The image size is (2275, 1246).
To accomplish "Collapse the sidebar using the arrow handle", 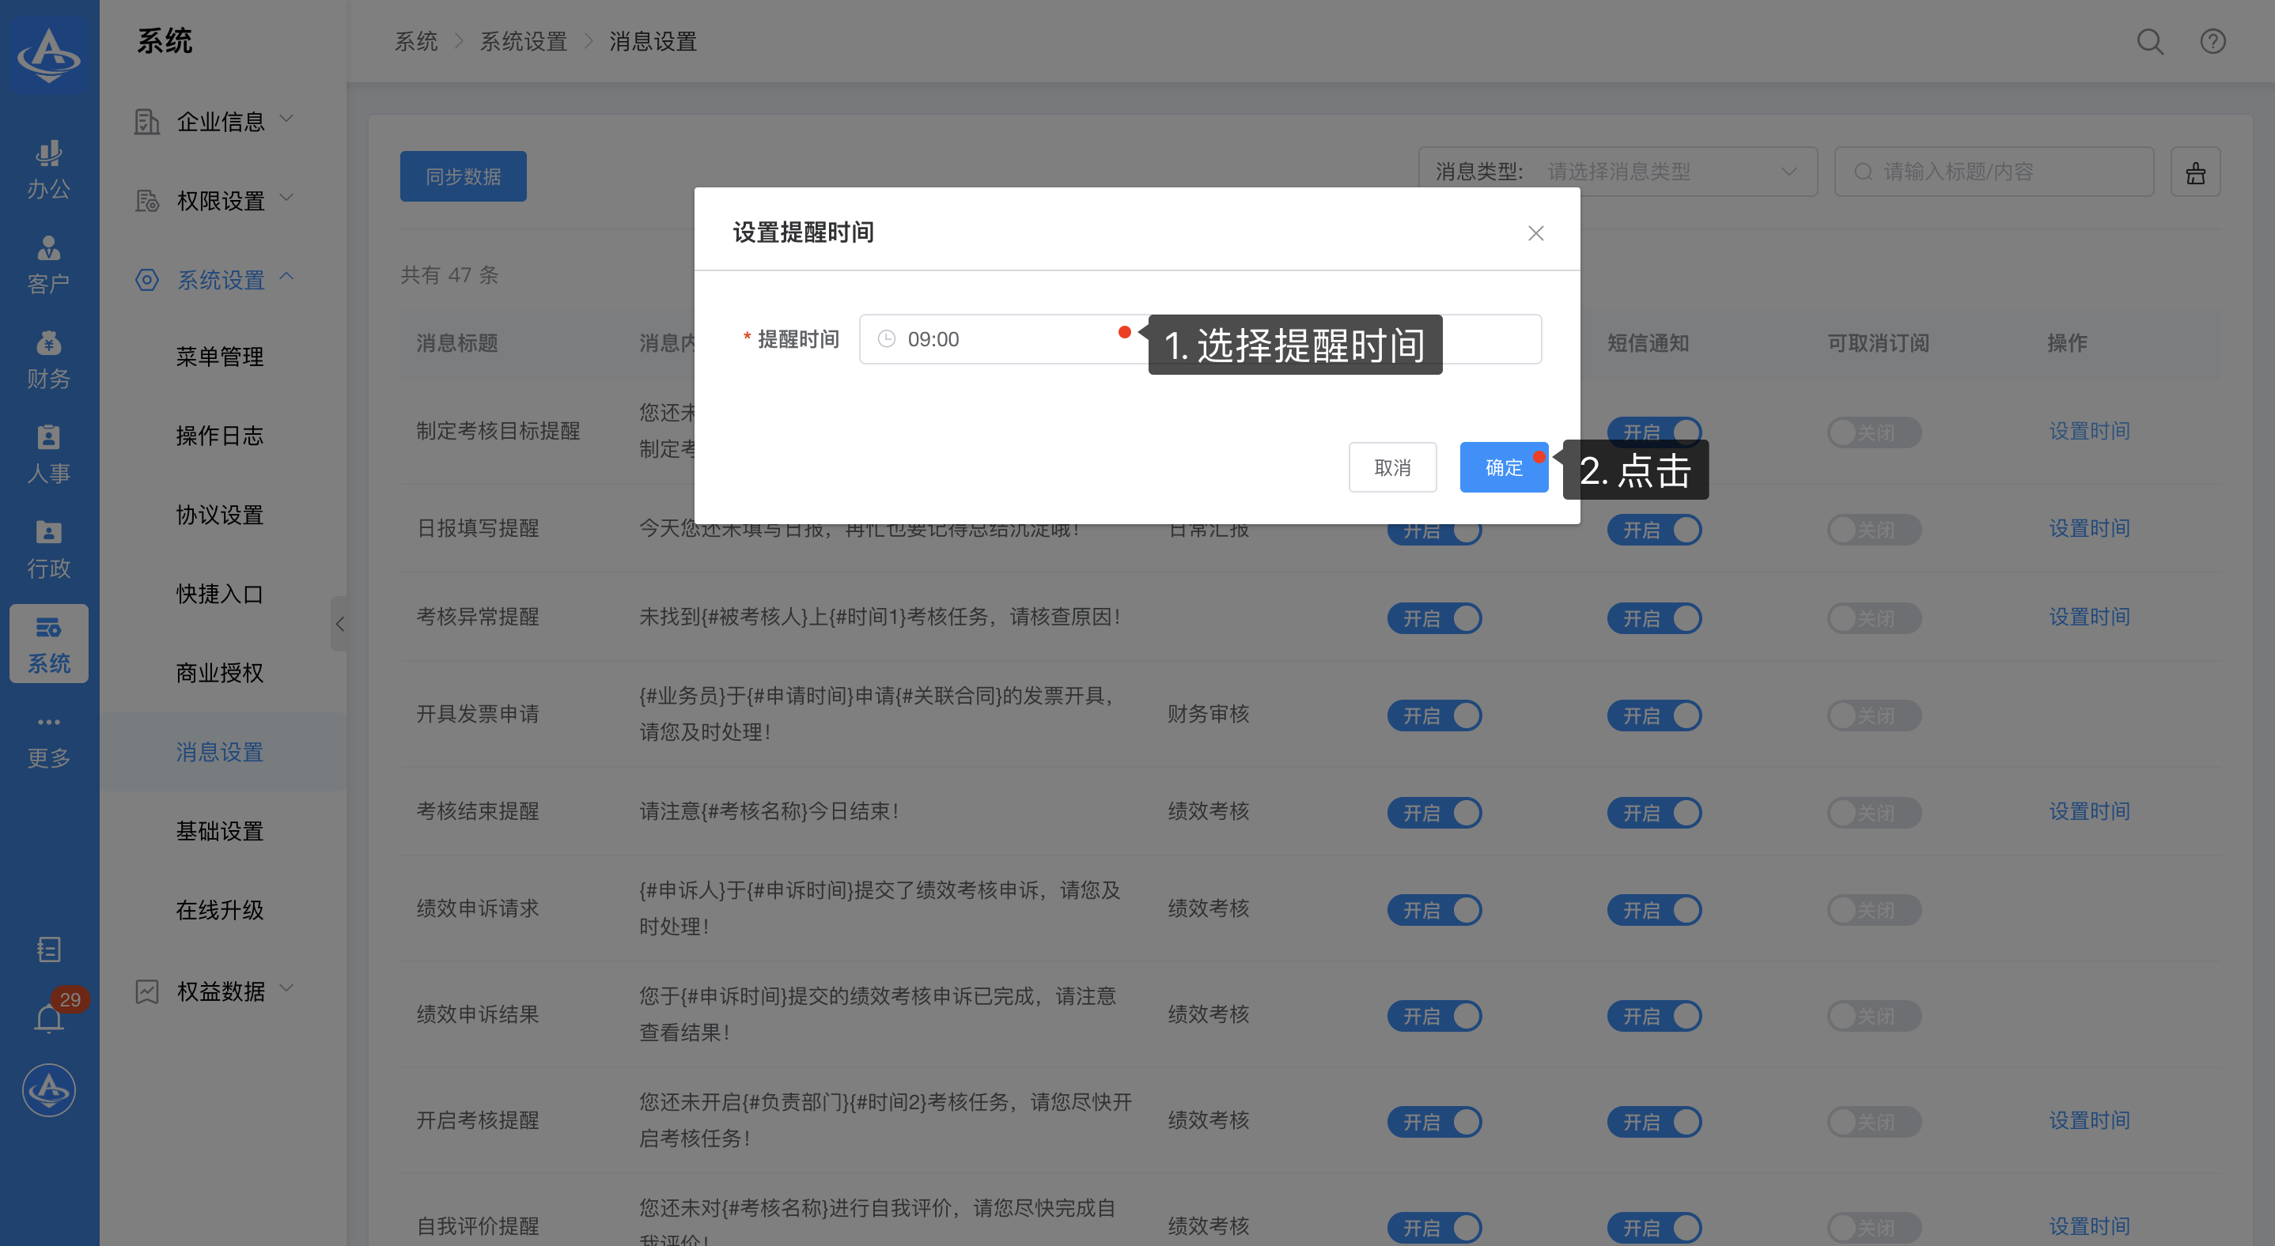I will point(339,624).
